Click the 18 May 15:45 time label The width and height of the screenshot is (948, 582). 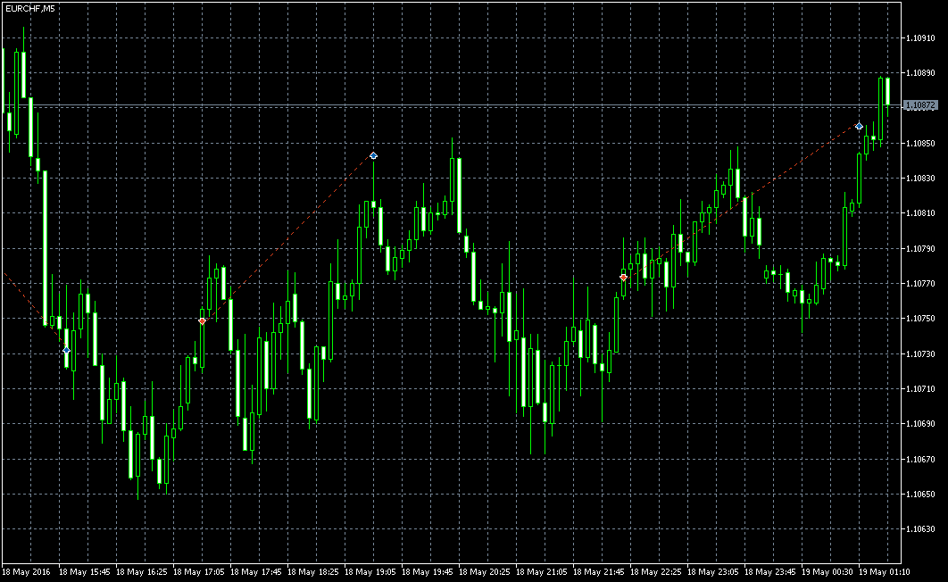(x=85, y=571)
